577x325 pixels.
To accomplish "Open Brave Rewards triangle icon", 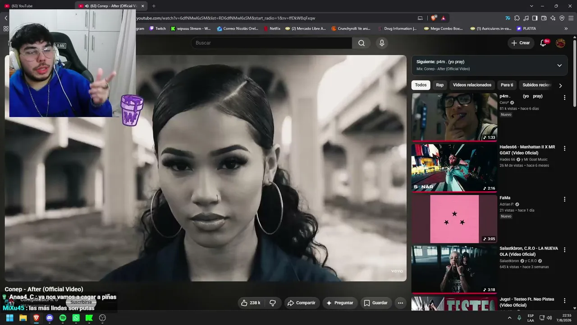I will point(444,18).
